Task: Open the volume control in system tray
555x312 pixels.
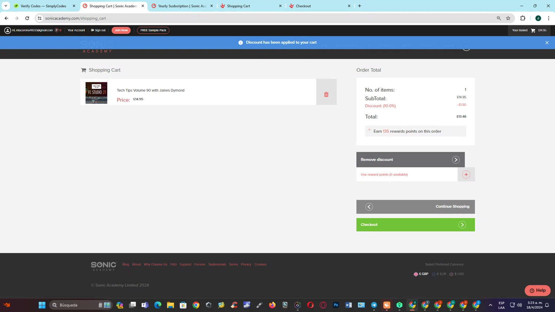Action: point(519,305)
